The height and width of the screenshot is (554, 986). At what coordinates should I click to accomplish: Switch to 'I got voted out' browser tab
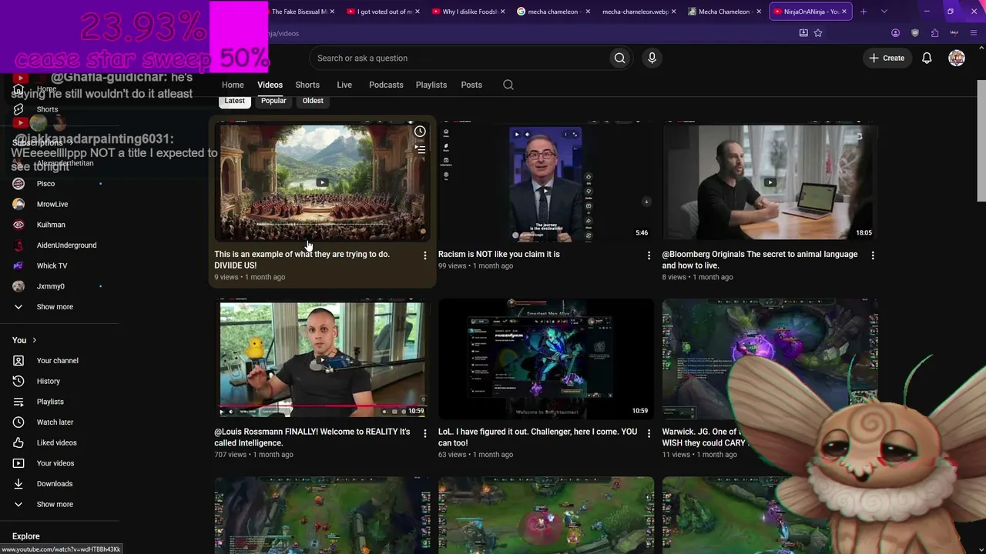click(383, 12)
